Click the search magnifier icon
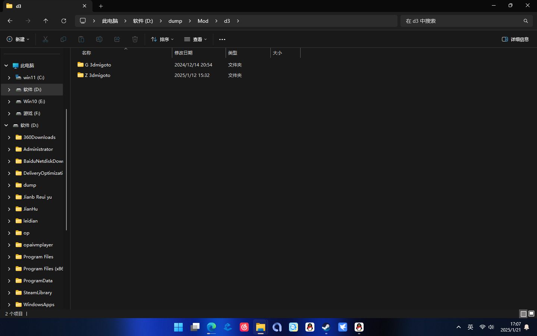Viewport: 537px width, 336px height. 525,21
